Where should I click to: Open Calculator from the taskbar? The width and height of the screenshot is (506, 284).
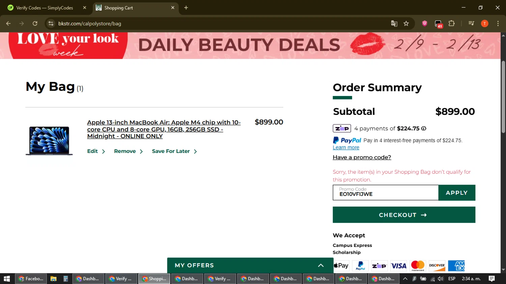coord(66,279)
